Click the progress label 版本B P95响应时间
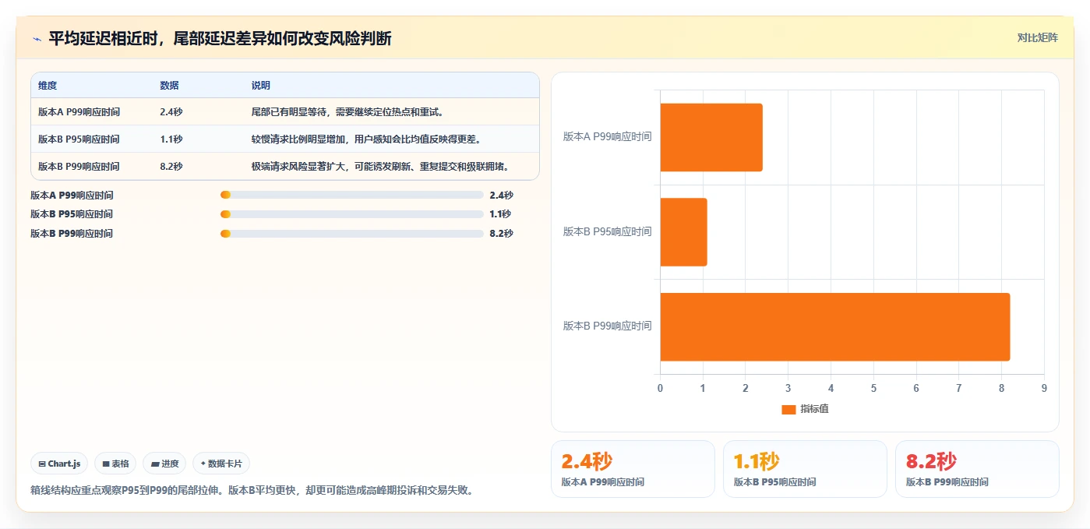 72,214
